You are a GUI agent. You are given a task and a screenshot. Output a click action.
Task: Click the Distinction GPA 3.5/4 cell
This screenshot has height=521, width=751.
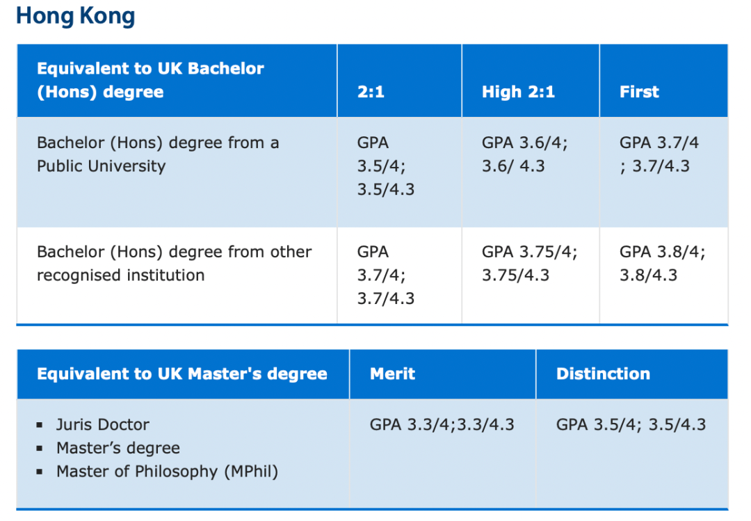pyautogui.click(x=631, y=424)
